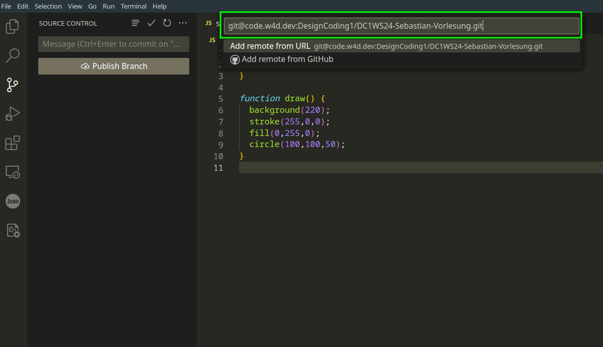The height and width of the screenshot is (347, 603).
Task: Open Remote Explorer icon in activity bar
Action: (13, 172)
